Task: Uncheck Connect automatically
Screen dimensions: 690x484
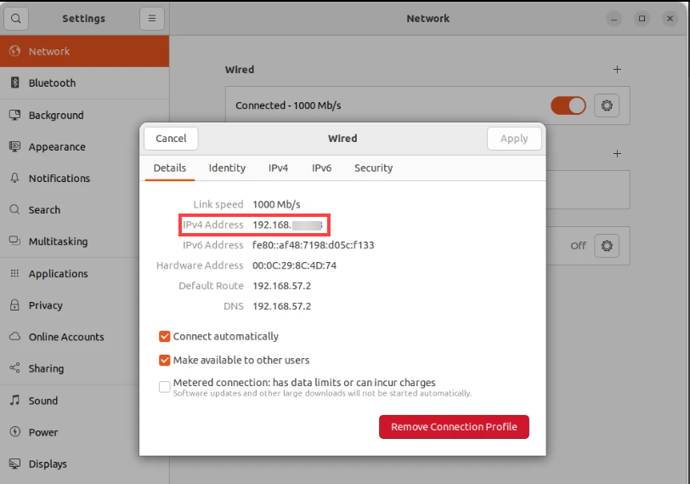Action: coord(165,337)
